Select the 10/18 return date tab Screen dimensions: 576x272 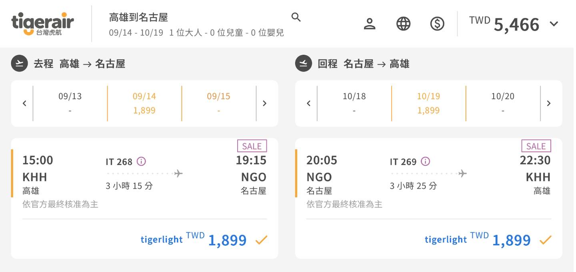pyautogui.click(x=354, y=103)
